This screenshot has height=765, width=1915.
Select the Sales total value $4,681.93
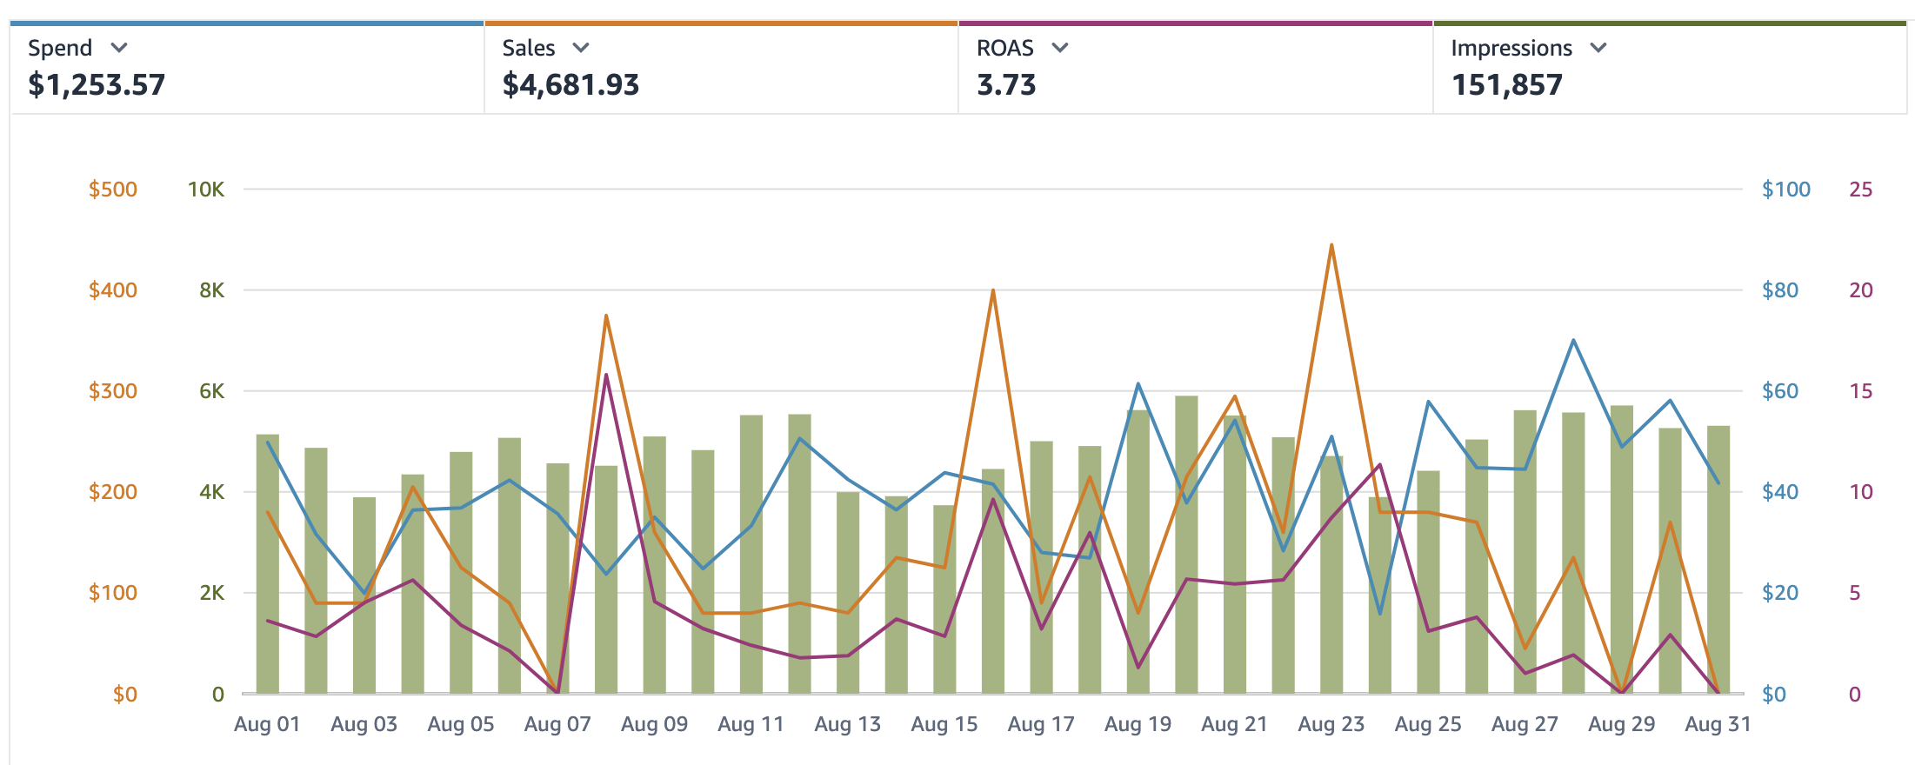(x=570, y=85)
